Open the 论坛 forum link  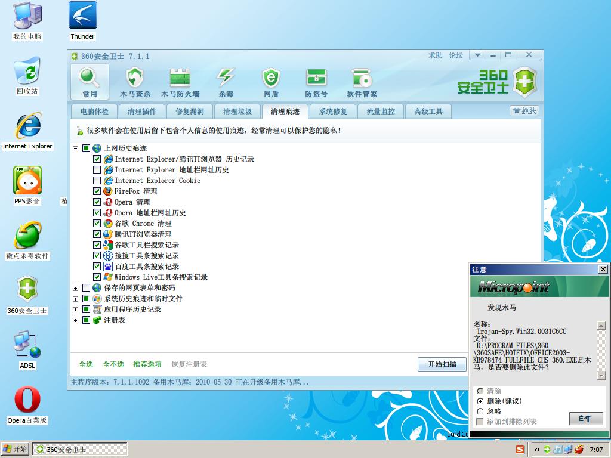pos(456,55)
